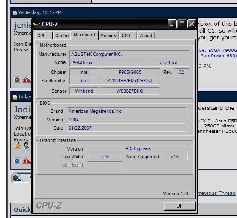Click the PCI-Express graphic interface version

tap(138, 148)
